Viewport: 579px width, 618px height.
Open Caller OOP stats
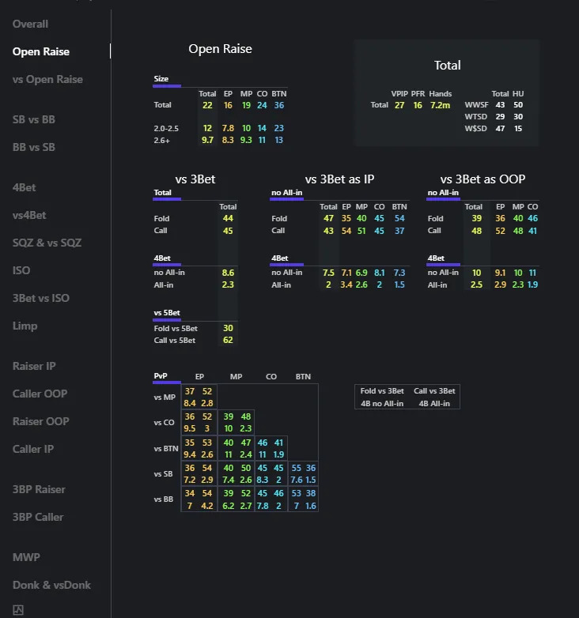pos(40,394)
